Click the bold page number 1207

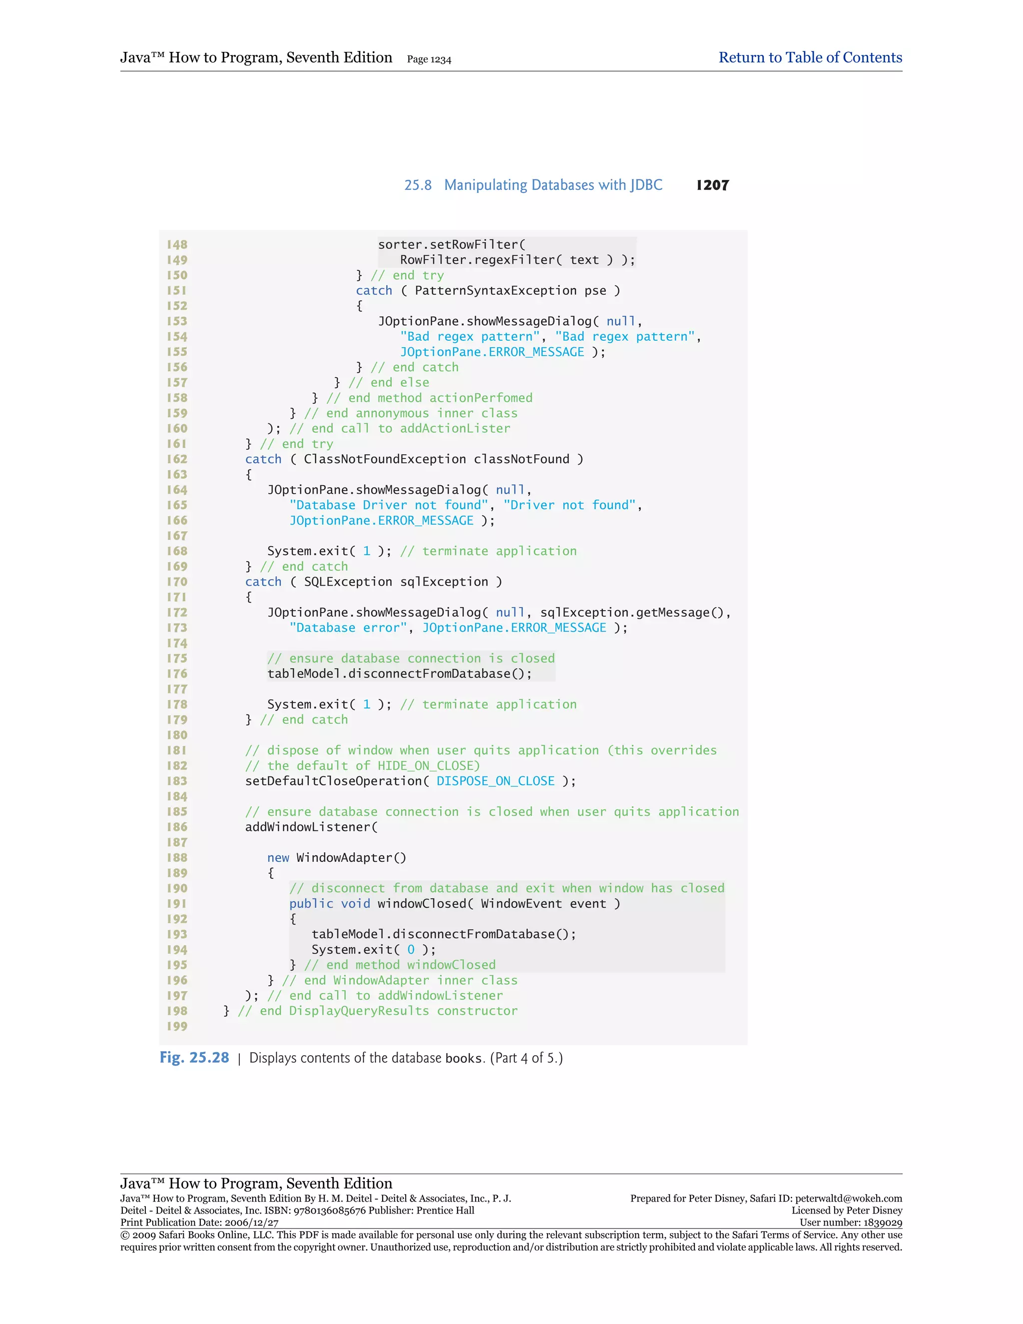tap(712, 185)
